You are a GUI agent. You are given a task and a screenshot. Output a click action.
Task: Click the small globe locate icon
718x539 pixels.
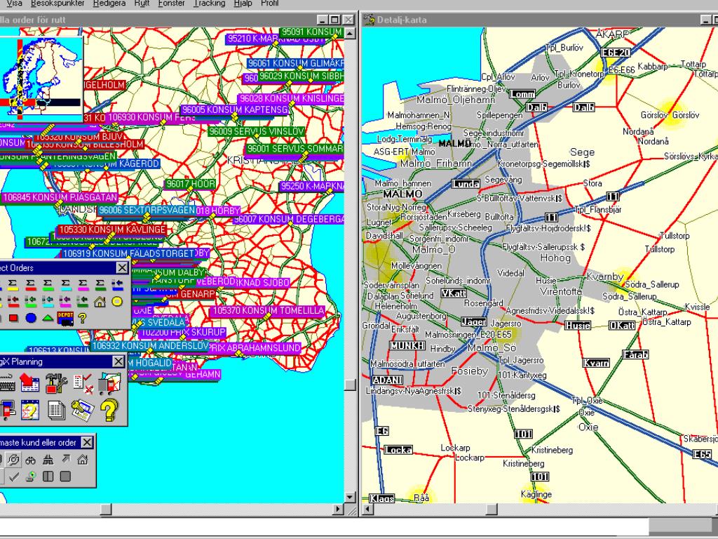tap(31, 477)
